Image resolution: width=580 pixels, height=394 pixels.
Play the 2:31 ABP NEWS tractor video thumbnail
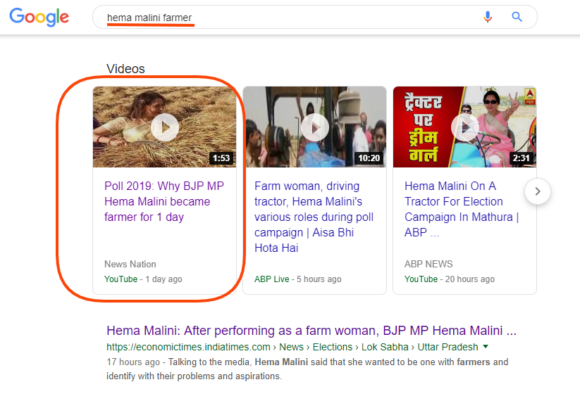pos(464,127)
